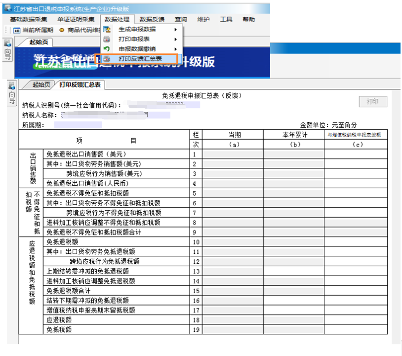
Task: Click the application icon in the title bar
Action: (x=8, y=8)
